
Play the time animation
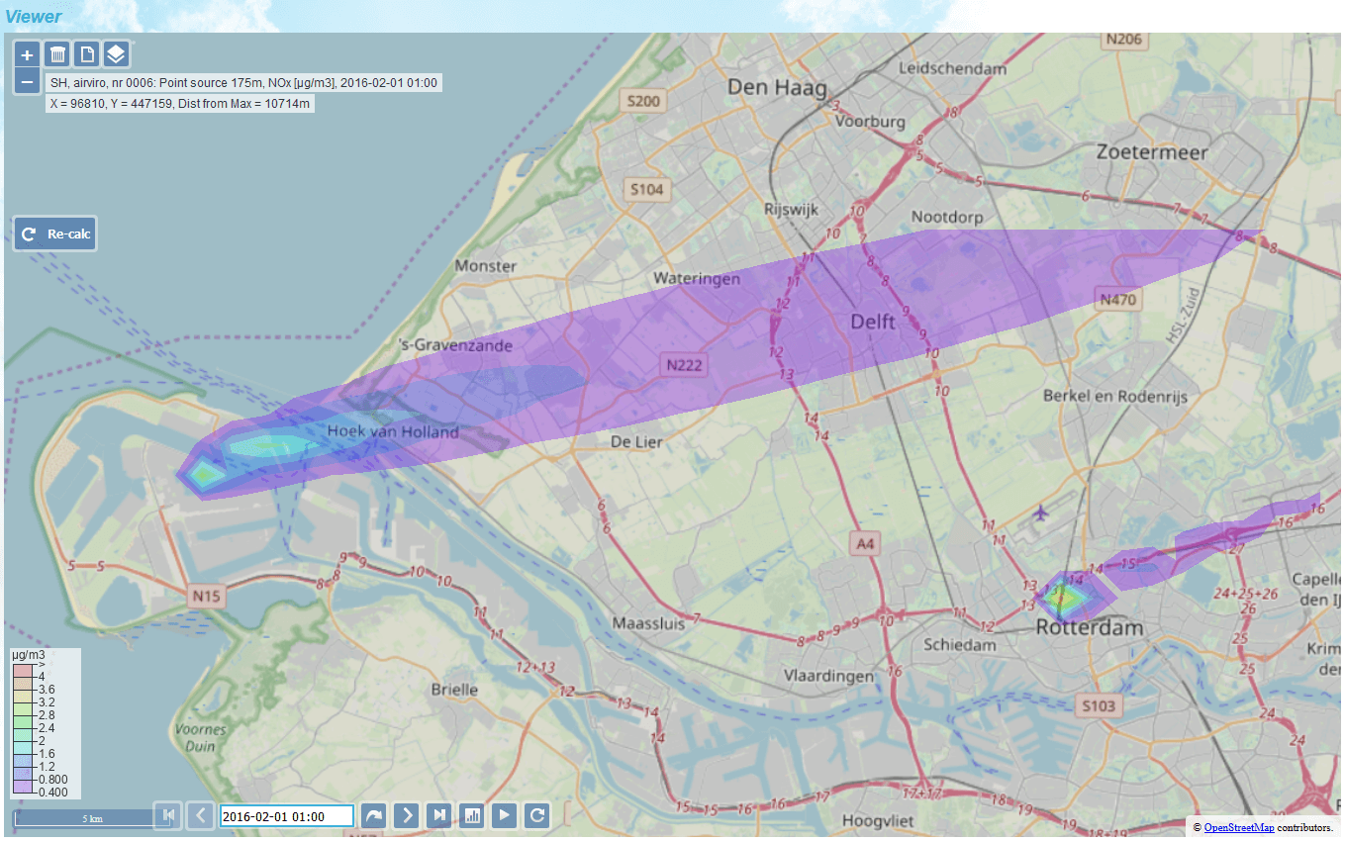[x=505, y=815]
